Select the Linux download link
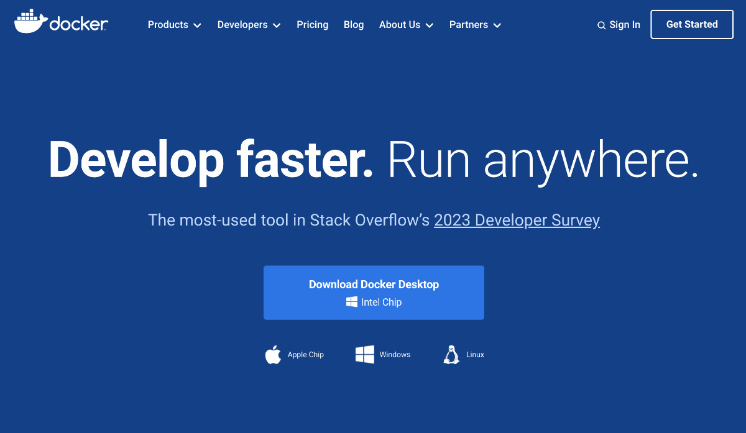This screenshot has width=746, height=433. (x=464, y=355)
